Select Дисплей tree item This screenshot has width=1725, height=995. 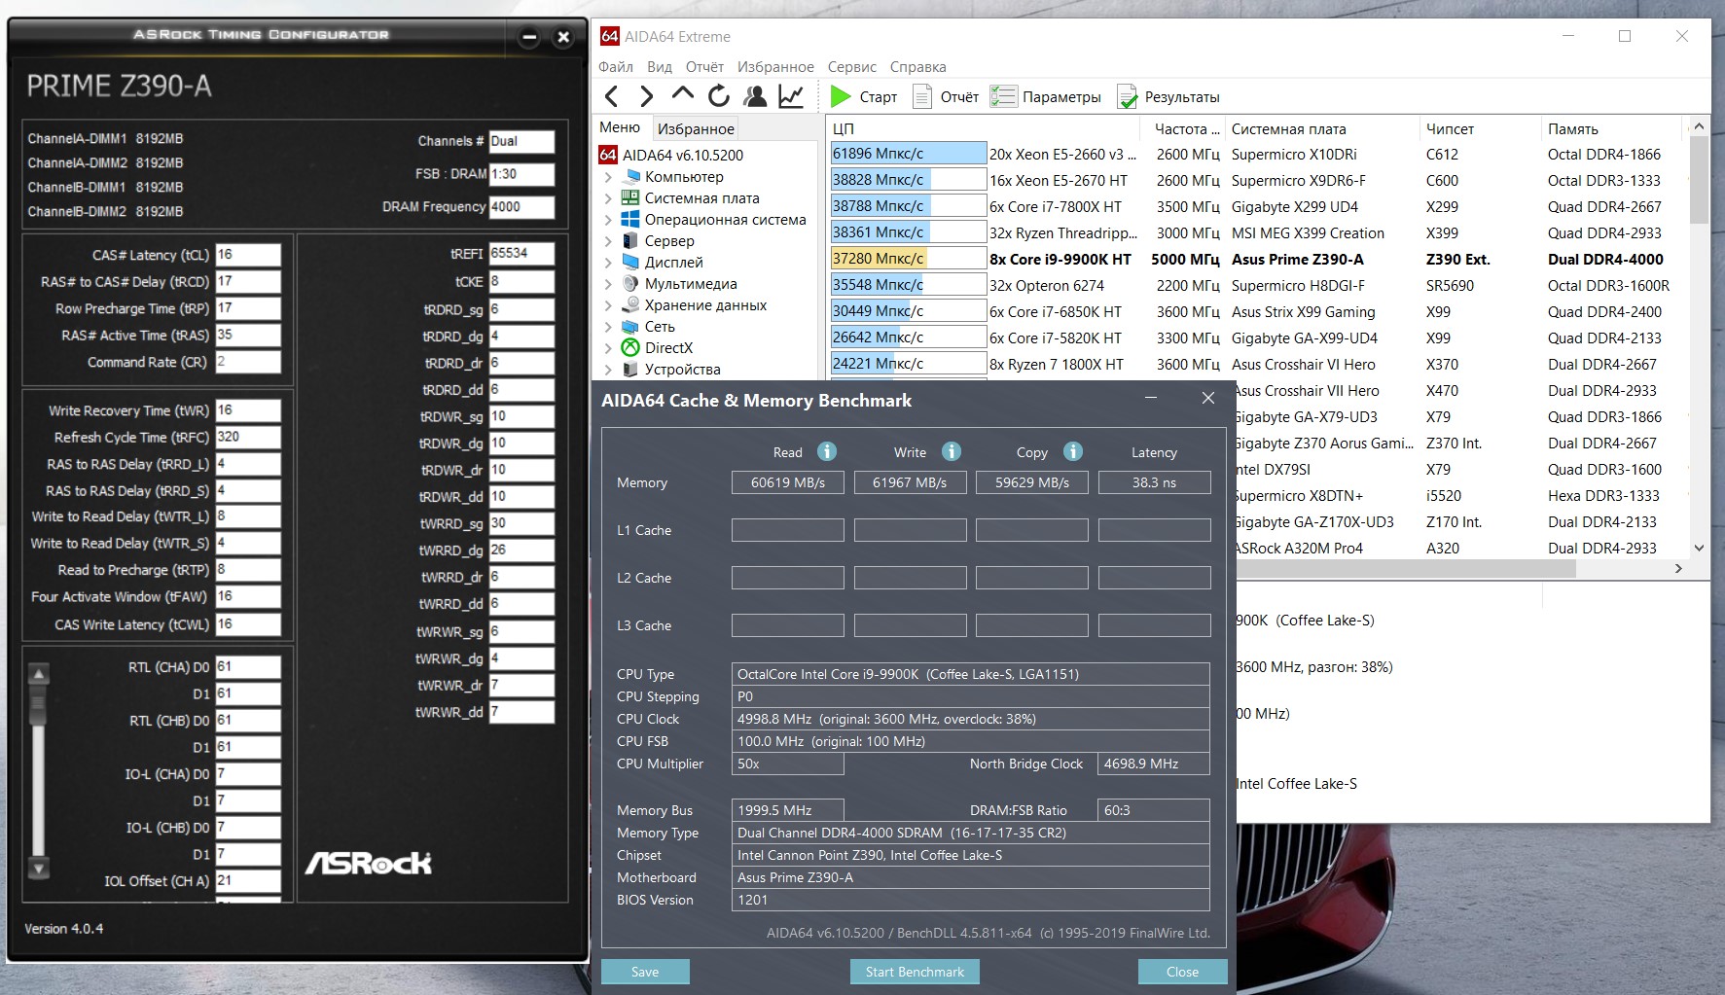(x=673, y=262)
